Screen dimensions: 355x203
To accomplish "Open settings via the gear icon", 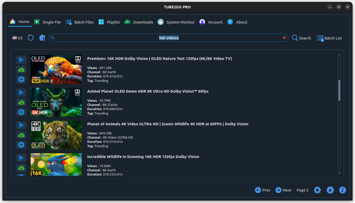I will tap(317, 190).
